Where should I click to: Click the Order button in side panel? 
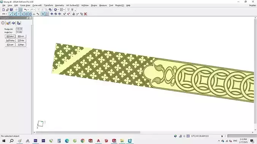coord(21,41)
